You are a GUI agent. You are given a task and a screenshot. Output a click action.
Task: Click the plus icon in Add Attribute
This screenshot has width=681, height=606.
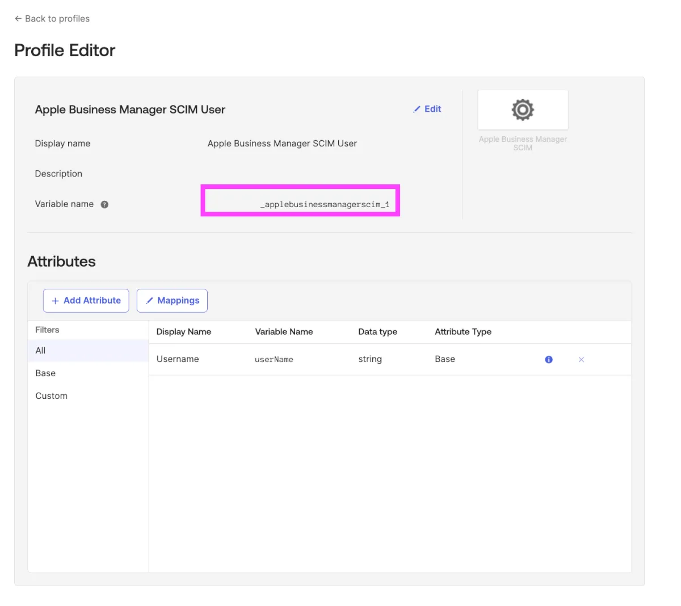[x=55, y=301]
